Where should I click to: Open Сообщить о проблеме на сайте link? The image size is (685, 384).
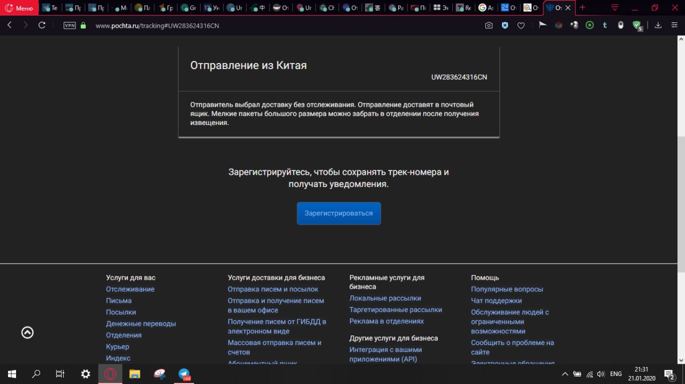[513, 347]
